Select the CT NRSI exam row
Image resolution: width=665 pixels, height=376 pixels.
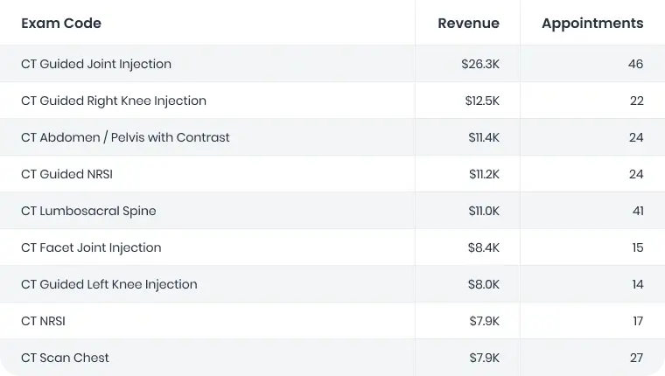(x=43, y=321)
